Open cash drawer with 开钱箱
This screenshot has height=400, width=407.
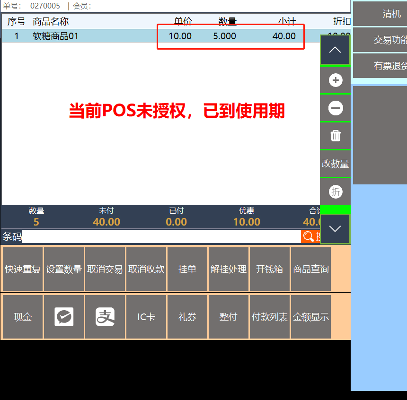[270, 269]
